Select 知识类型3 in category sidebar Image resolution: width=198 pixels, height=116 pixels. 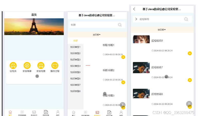tap(75, 59)
